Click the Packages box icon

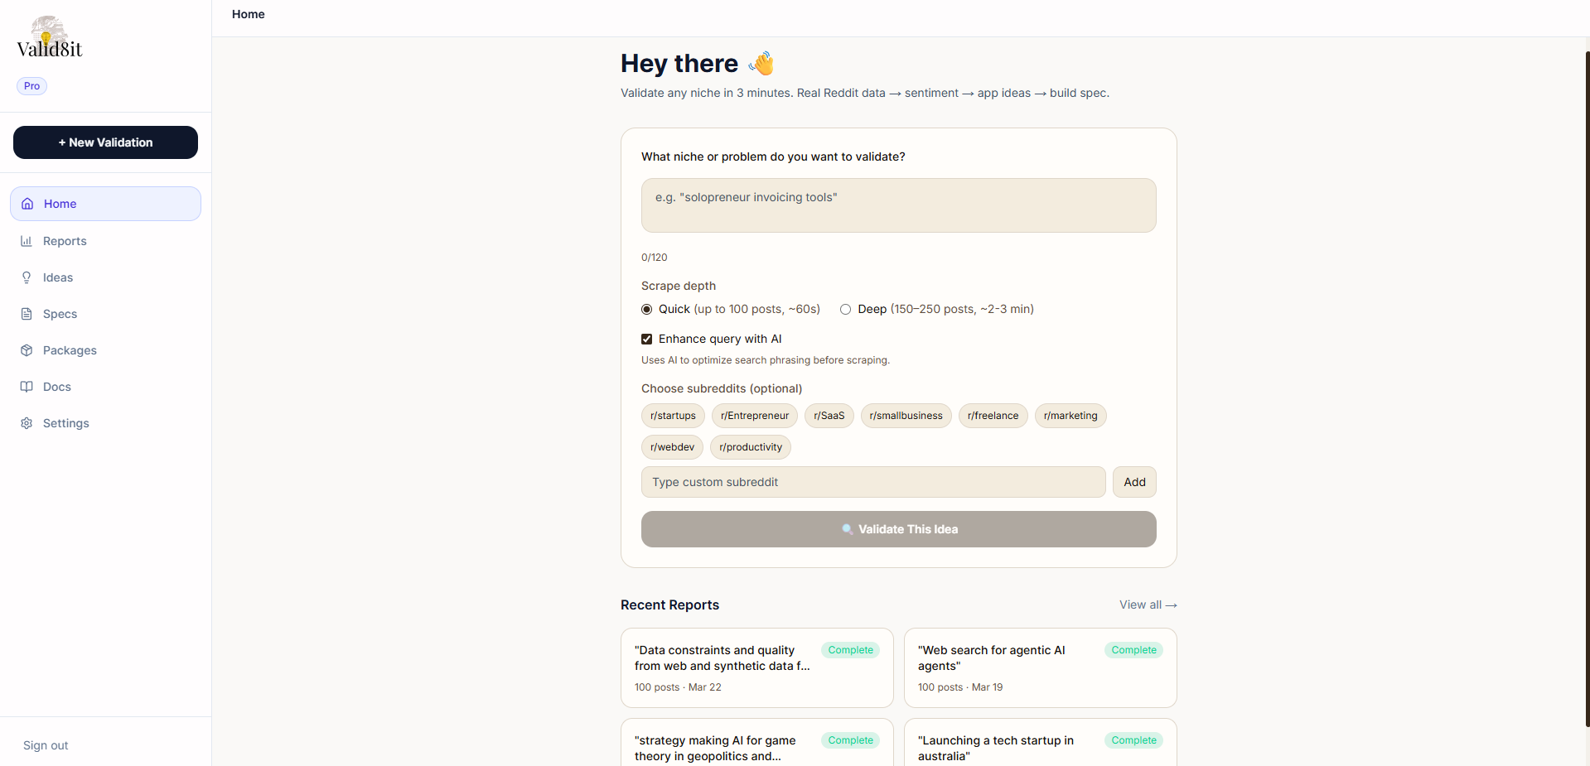point(27,350)
